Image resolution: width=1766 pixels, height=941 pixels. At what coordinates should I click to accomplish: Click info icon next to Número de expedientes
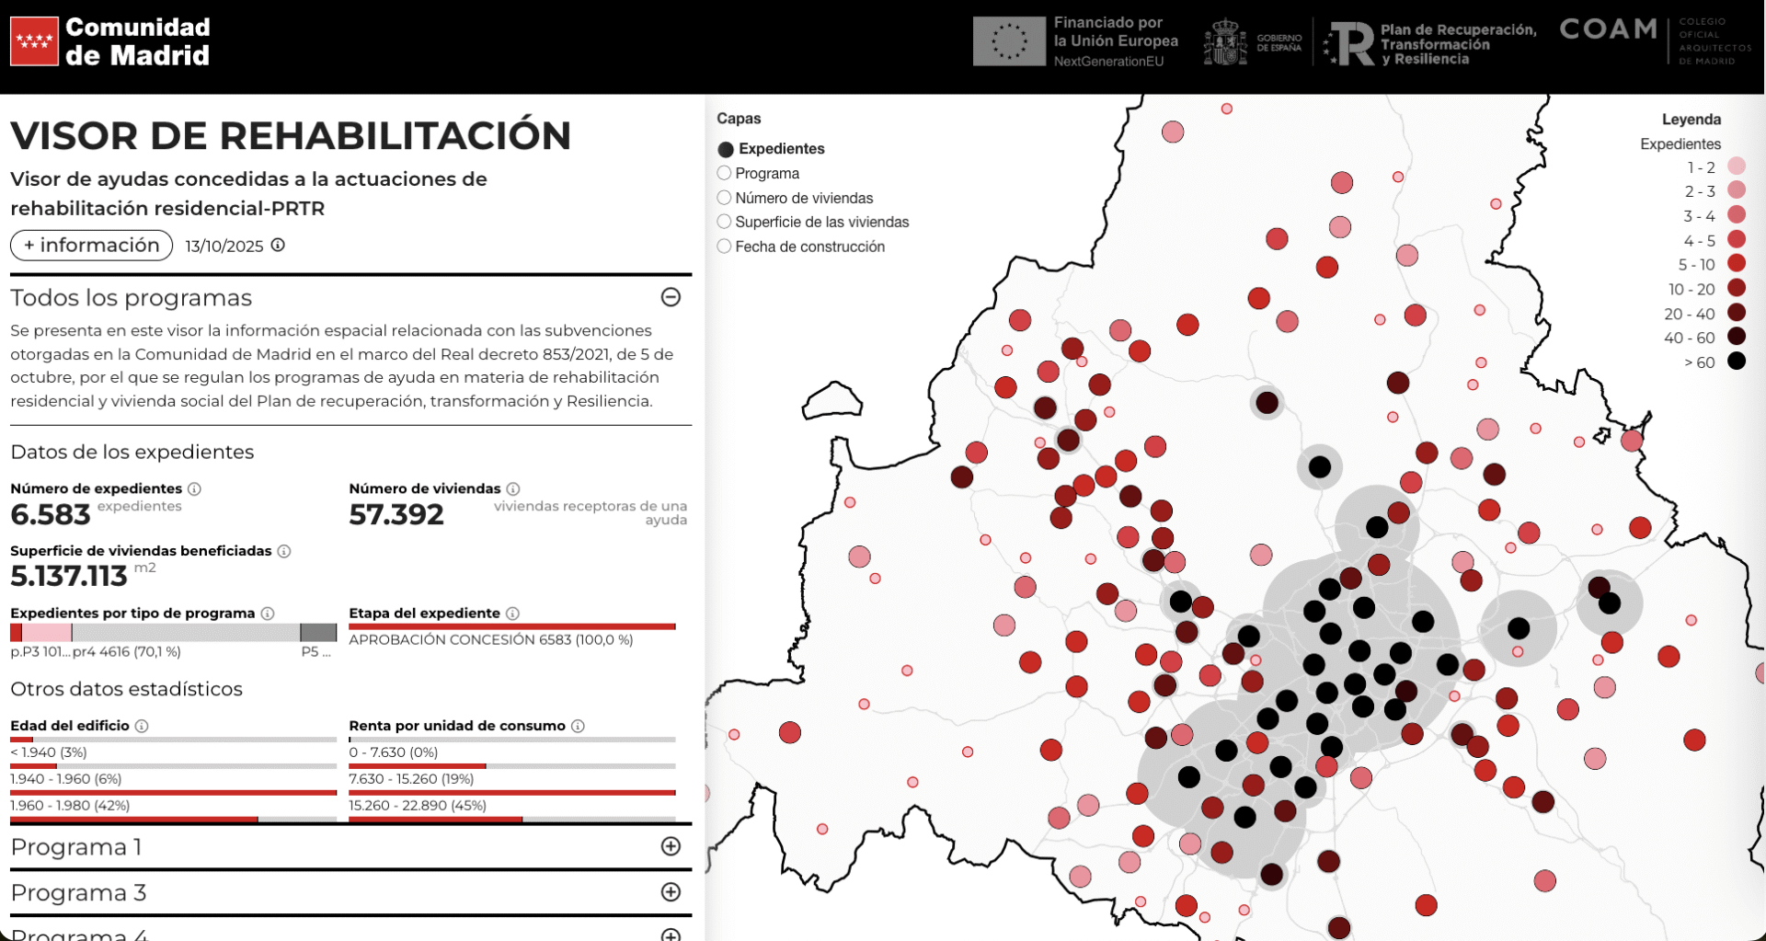click(194, 488)
